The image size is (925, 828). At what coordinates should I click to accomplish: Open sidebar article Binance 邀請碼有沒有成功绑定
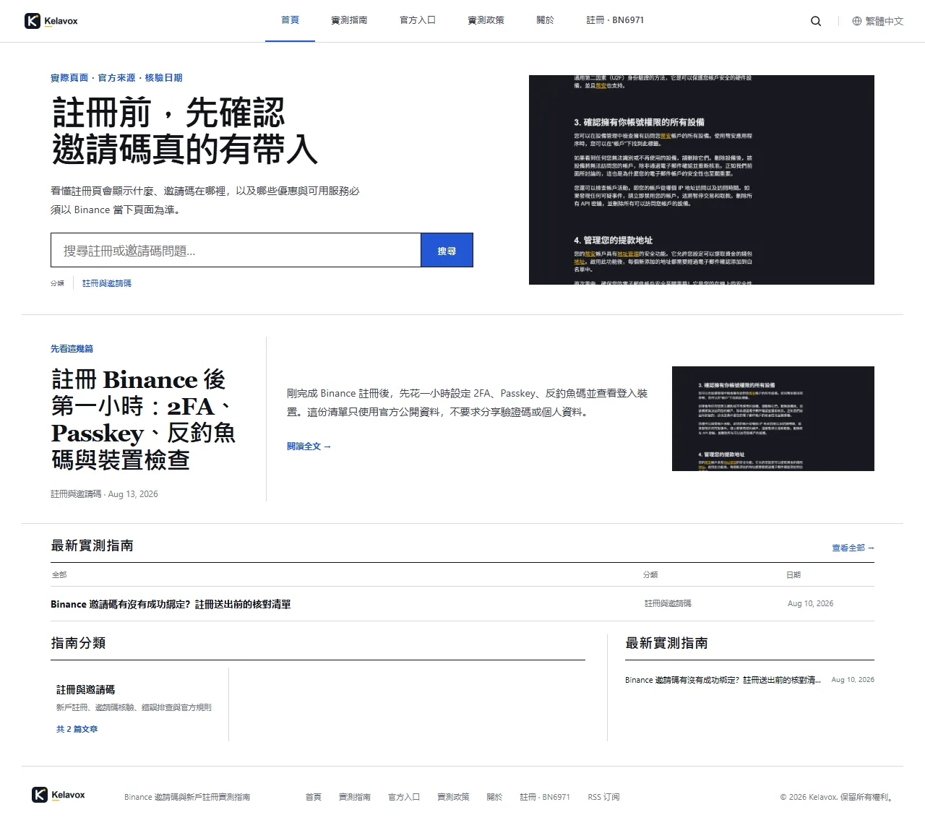(x=723, y=680)
